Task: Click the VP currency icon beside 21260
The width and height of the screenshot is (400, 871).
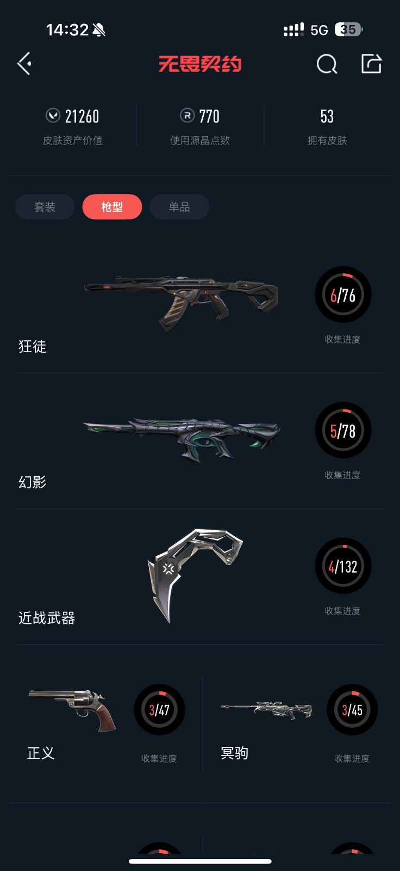Action: click(x=53, y=115)
